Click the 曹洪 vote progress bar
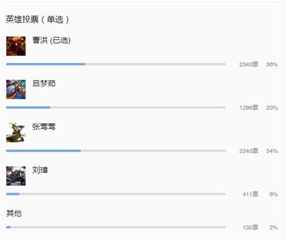289x240 pixels. click(x=116, y=64)
